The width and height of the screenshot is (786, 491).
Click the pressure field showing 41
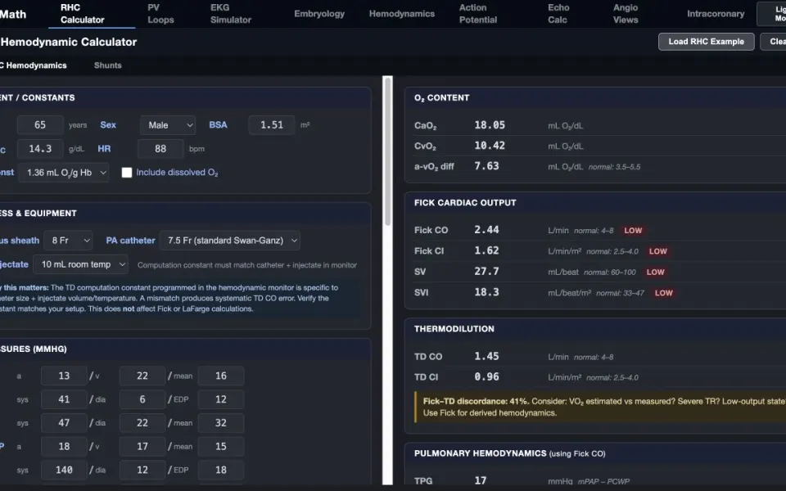pos(64,399)
